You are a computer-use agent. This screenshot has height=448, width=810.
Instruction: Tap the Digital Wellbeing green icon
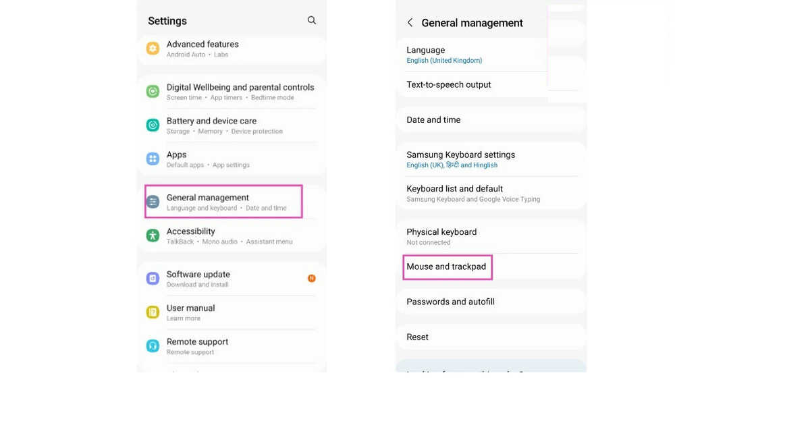(x=153, y=91)
